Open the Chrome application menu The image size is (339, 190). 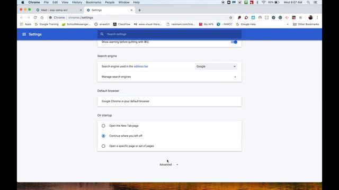34,2
